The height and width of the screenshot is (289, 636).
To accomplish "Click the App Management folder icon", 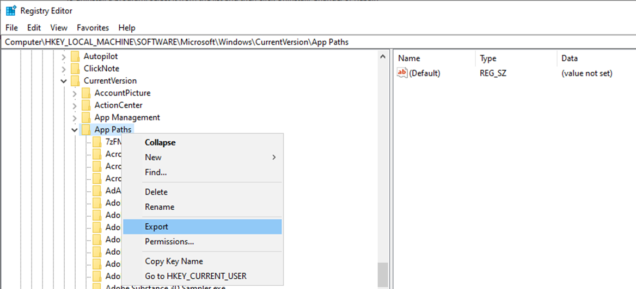I will point(85,117).
